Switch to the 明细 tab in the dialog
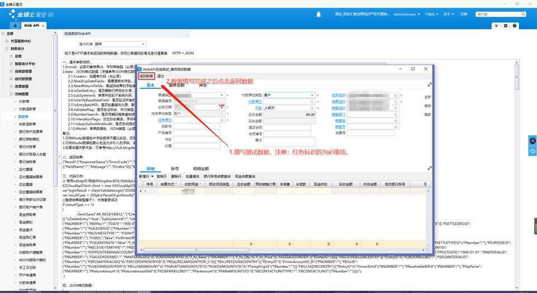Viewport: 537px width, 293px height. click(x=150, y=168)
